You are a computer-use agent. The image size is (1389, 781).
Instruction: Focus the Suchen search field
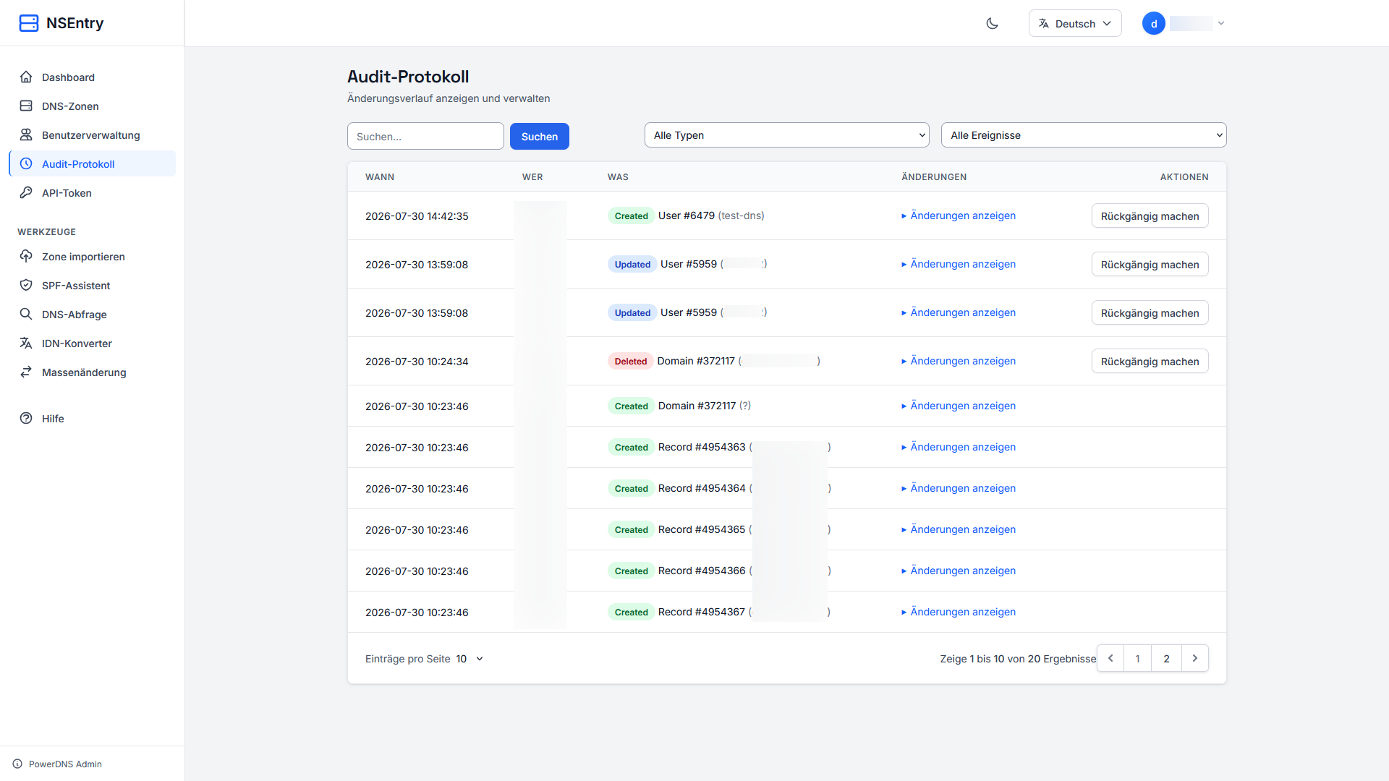tap(425, 136)
